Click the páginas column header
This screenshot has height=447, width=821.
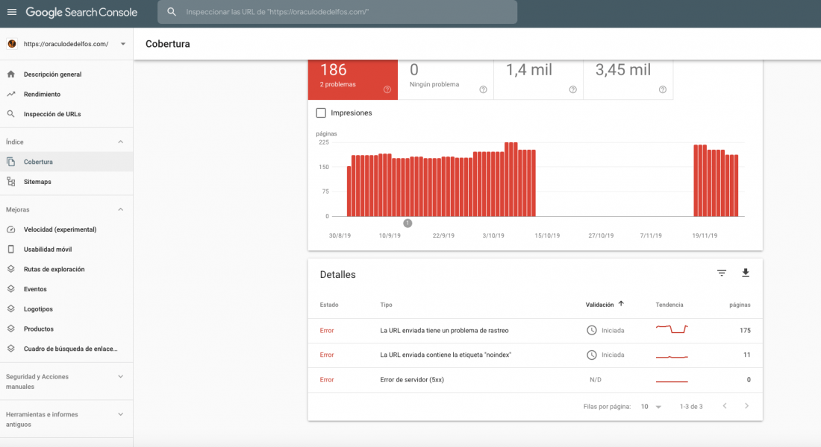(x=740, y=305)
